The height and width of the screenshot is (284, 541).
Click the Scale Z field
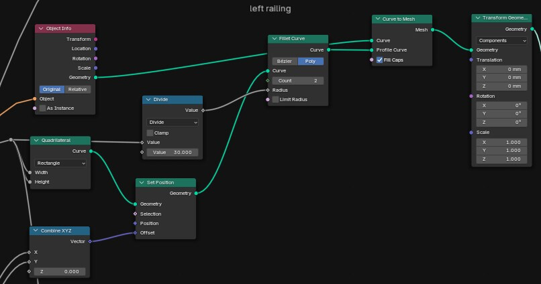click(x=501, y=159)
